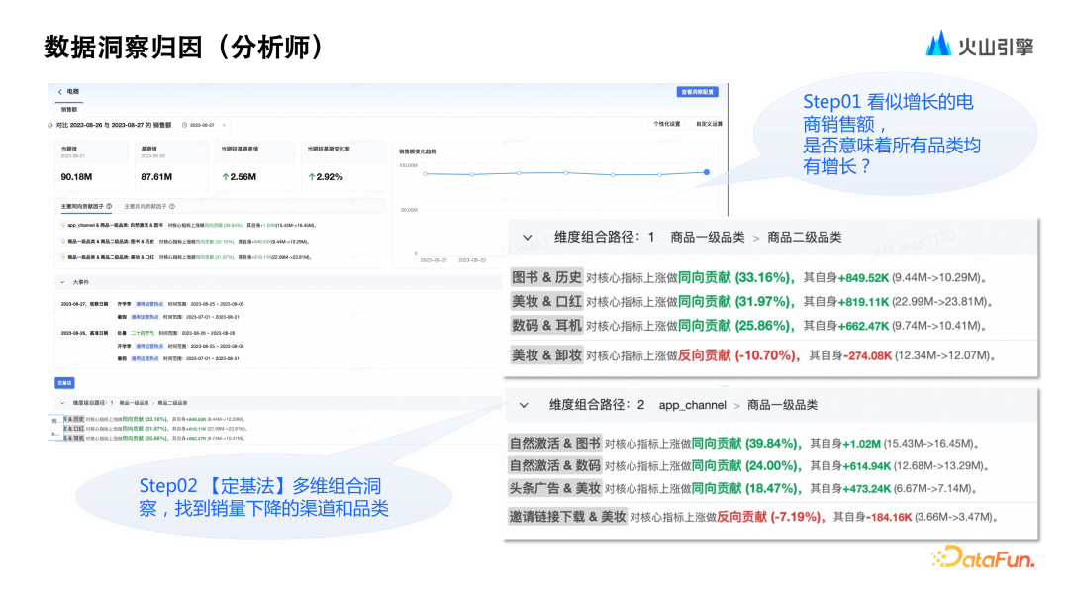Select the 销售额 tab
The image size is (1069, 602).
(x=69, y=109)
